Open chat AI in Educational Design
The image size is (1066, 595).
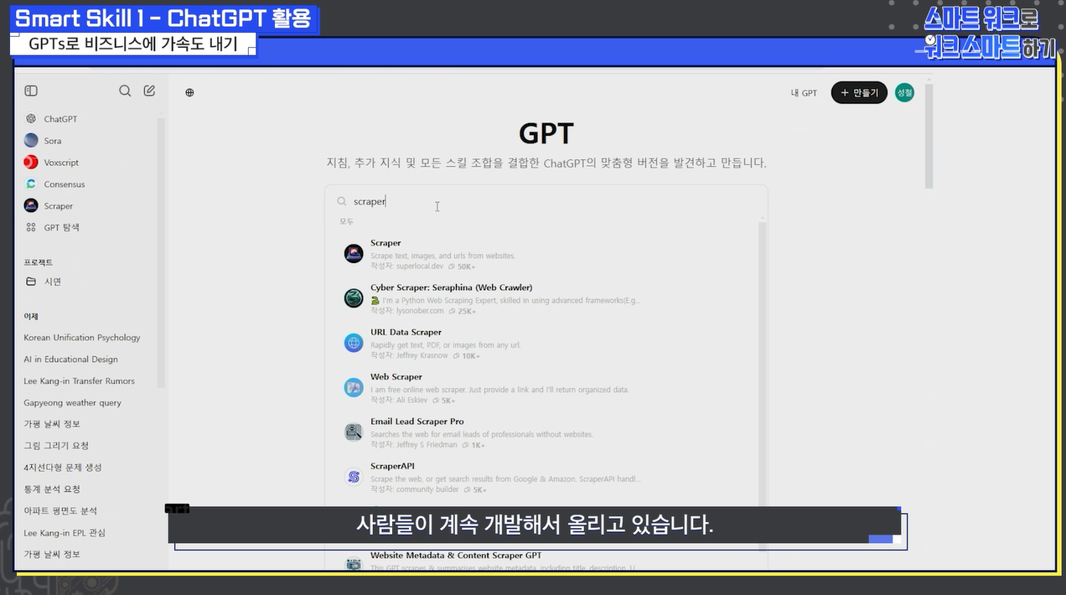point(70,360)
